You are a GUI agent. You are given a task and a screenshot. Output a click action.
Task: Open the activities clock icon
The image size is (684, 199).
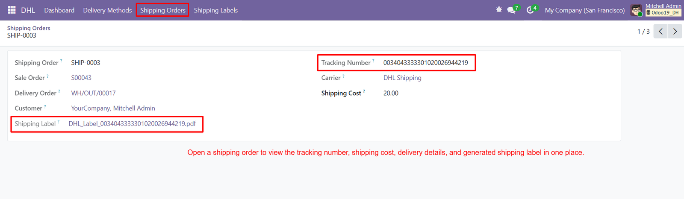[530, 10]
